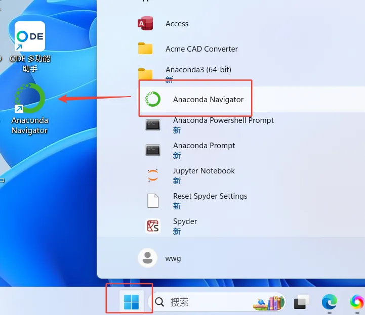The width and height of the screenshot is (365, 315).
Task: Open the Acme CAD Converter folder icon
Action: [145, 49]
